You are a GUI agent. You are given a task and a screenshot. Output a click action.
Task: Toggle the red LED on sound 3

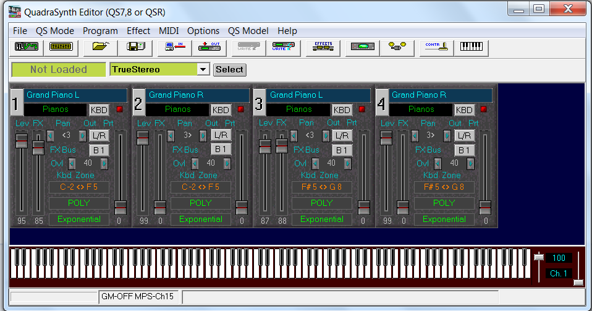tap(362, 110)
